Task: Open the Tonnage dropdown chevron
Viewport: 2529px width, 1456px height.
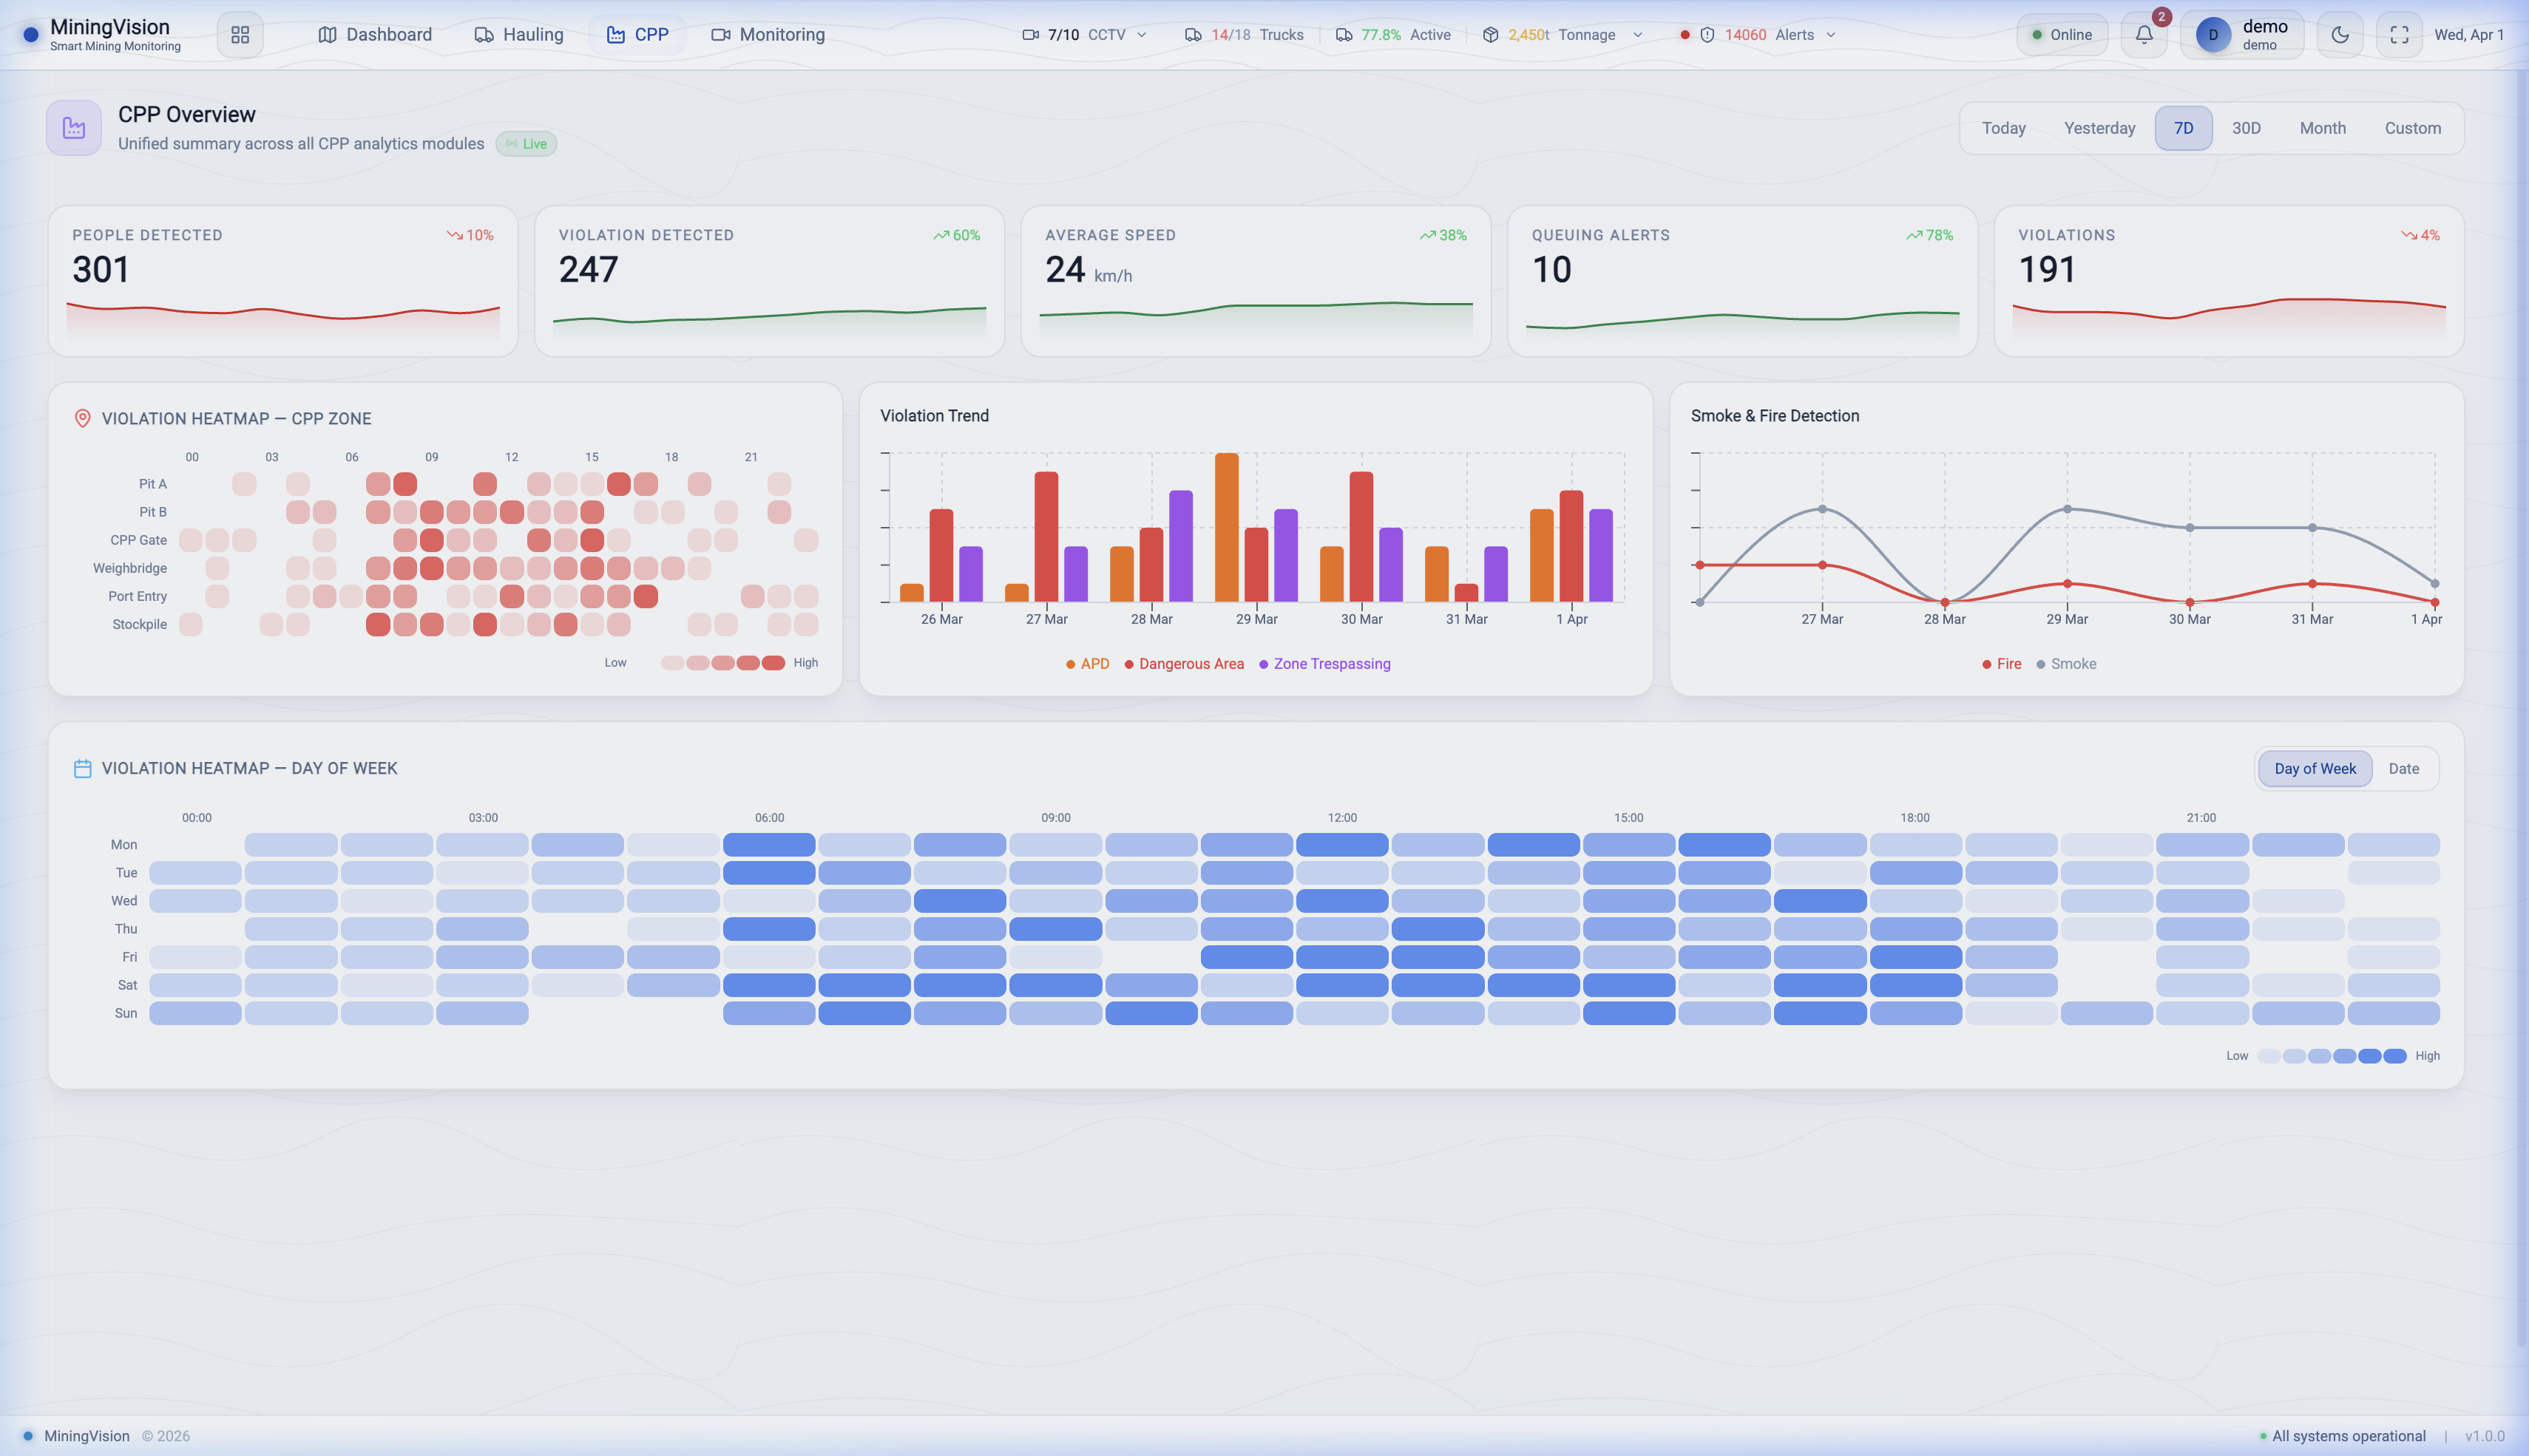Action: point(1638,35)
